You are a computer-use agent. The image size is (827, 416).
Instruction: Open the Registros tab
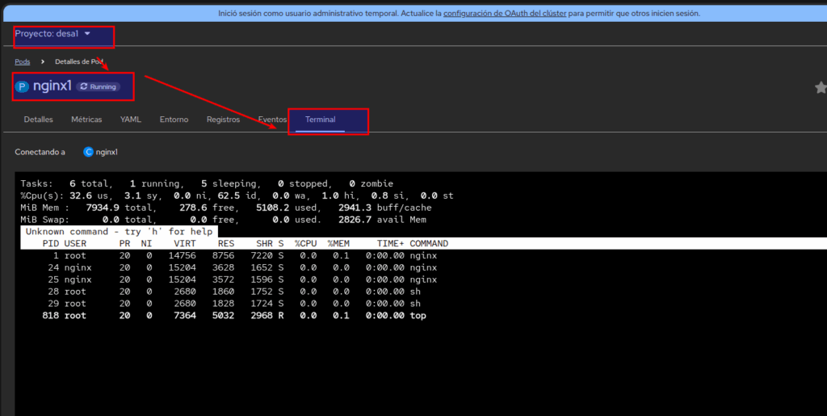[x=223, y=120]
